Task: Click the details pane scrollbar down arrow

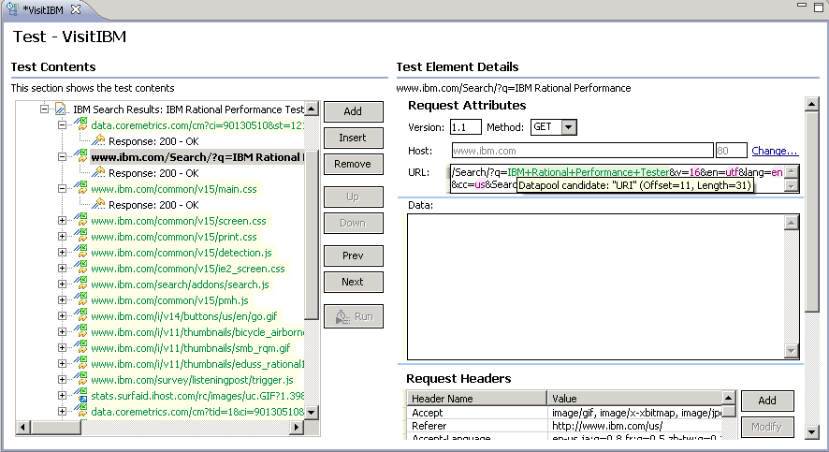Action: click(811, 432)
